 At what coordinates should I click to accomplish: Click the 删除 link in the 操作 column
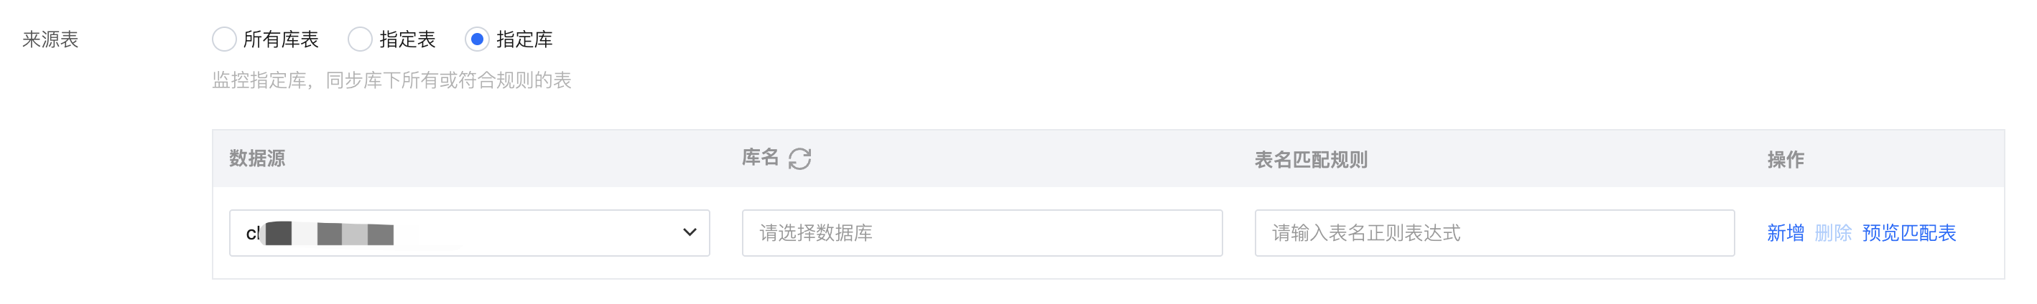[1833, 233]
